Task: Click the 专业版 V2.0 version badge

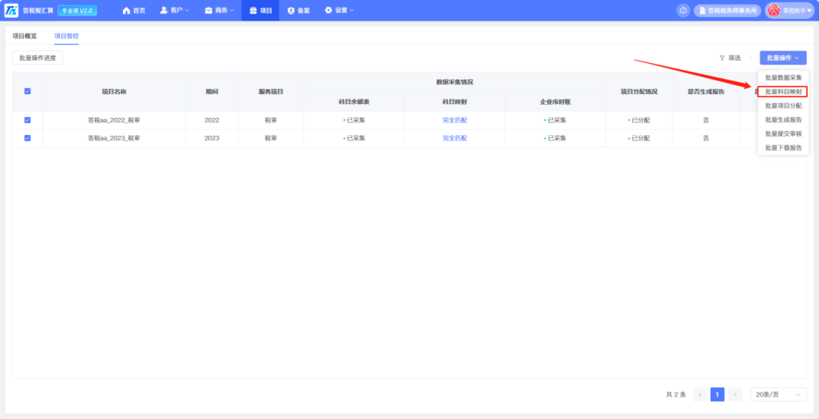Action: 77,11
